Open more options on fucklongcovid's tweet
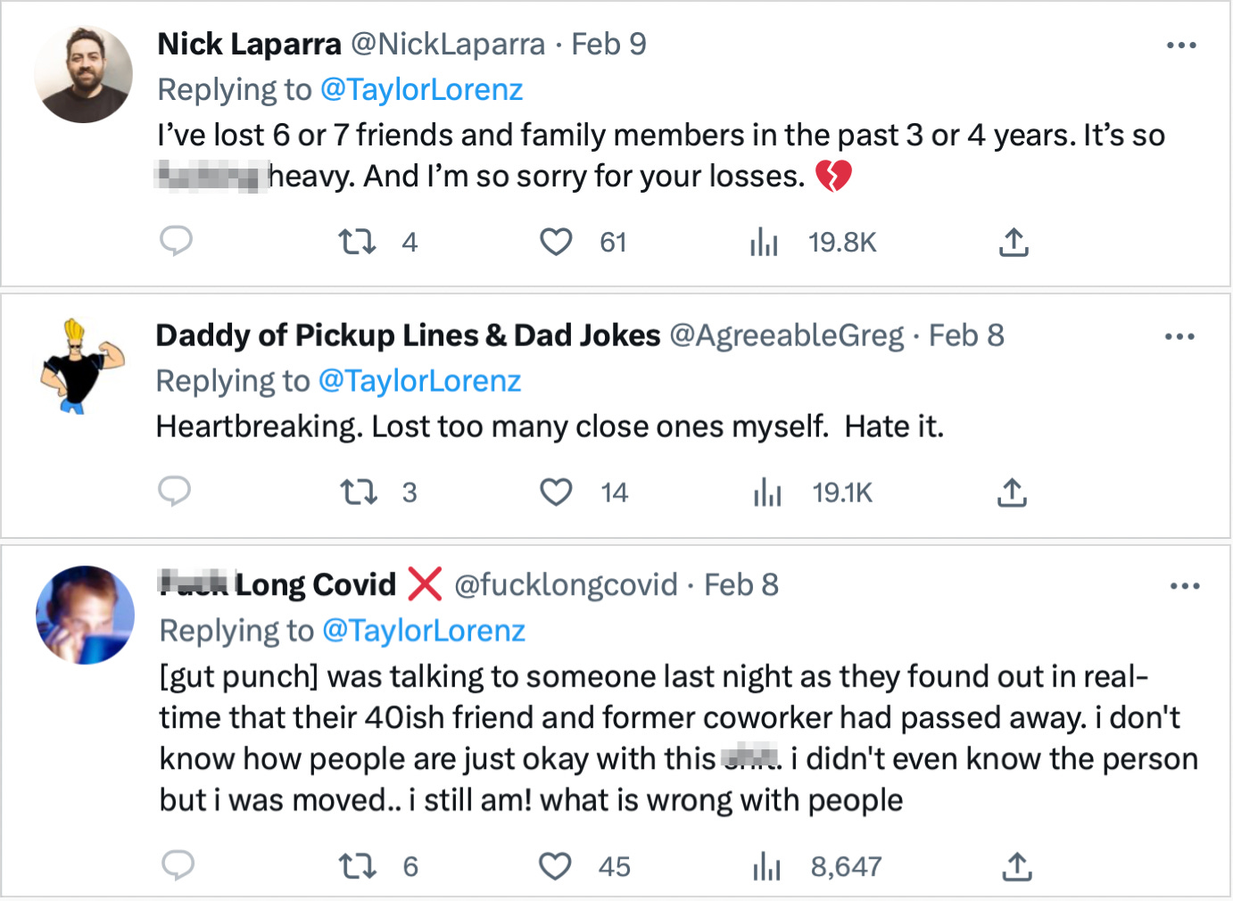The image size is (1233, 901). [x=1185, y=586]
